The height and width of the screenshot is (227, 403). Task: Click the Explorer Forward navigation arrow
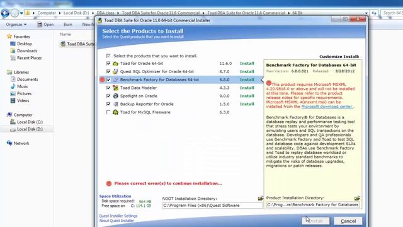click(14, 13)
